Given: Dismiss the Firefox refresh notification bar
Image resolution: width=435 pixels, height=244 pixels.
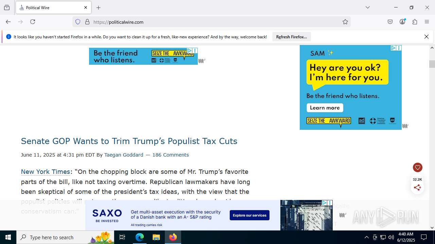Looking at the screenshot, I should click(x=427, y=37).
